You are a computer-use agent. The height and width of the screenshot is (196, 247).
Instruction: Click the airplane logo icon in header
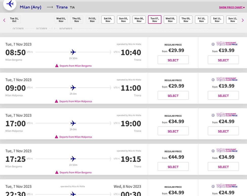pyautogui.click(x=10, y=4)
